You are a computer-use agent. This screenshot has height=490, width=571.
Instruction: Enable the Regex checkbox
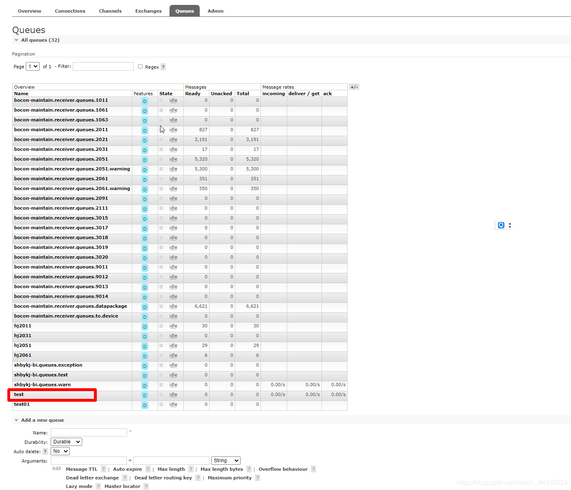click(x=140, y=67)
